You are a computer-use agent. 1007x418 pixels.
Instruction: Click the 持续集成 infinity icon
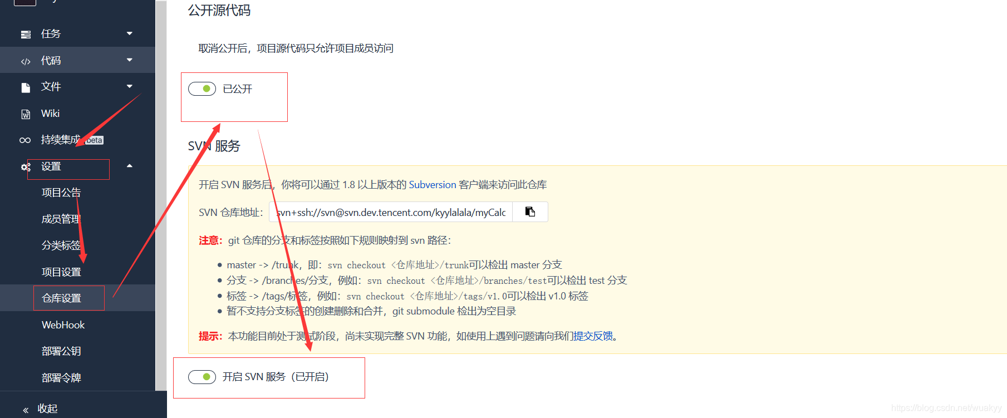coord(25,140)
